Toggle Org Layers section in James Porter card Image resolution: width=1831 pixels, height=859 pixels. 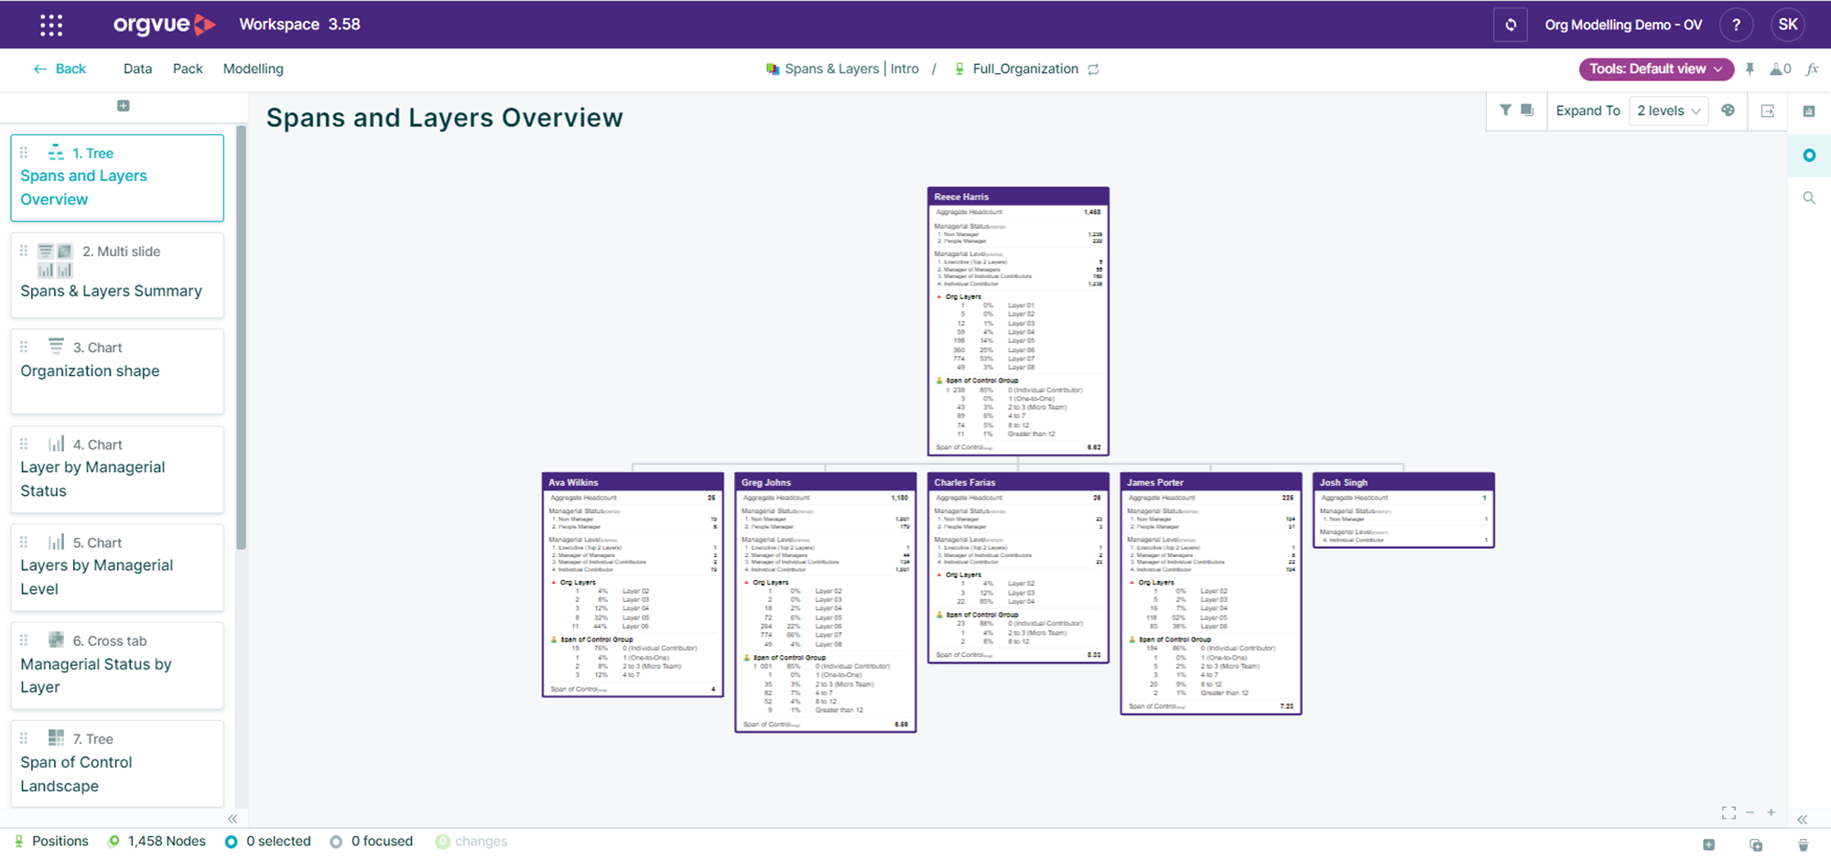pyautogui.click(x=1132, y=583)
